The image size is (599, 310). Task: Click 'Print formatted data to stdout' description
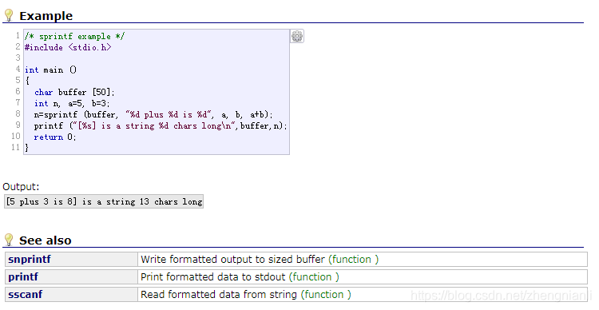coord(212,276)
